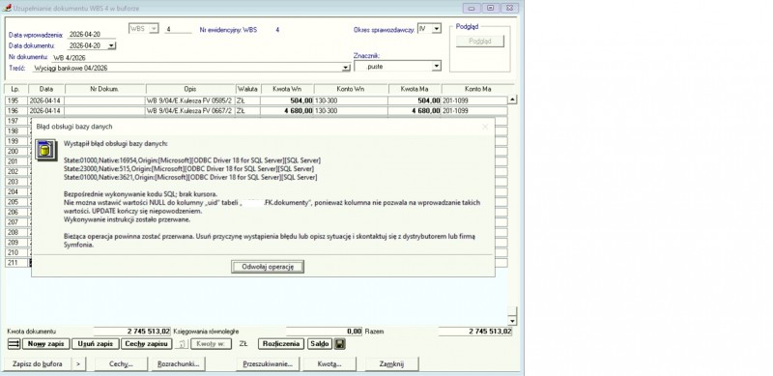Click the Odwołaj operację button

point(268,267)
